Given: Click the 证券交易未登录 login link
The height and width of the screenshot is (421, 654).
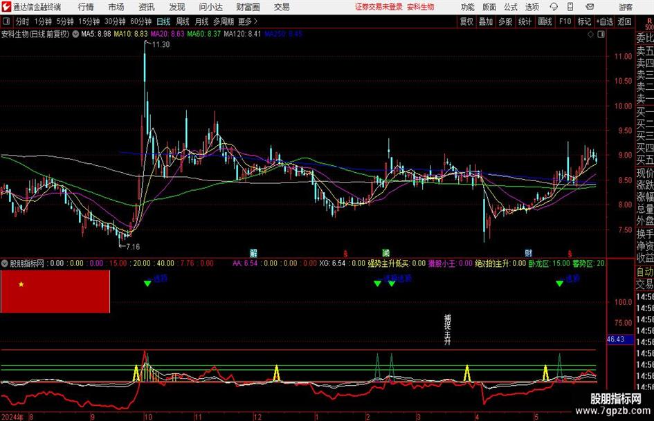Looking at the screenshot, I should point(379,7).
